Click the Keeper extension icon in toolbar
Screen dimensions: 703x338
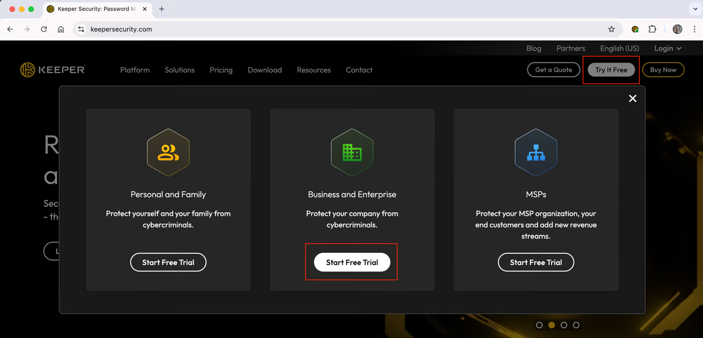point(635,29)
